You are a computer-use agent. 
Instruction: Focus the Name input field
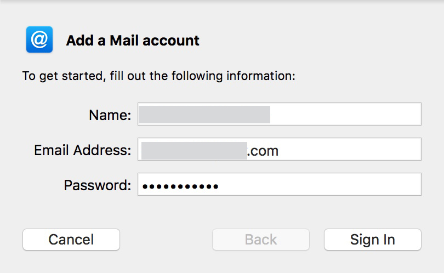coord(345,115)
